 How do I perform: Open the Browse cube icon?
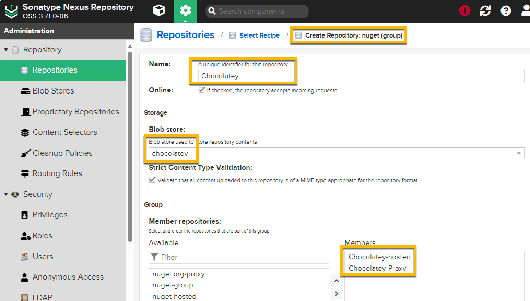tap(159, 11)
